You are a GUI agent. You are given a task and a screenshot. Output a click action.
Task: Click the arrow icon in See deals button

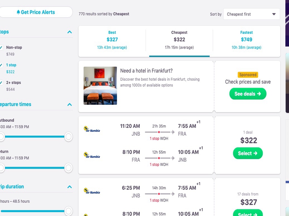point(259,94)
